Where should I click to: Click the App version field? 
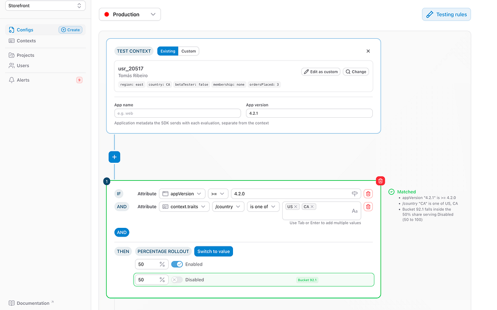pos(309,113)
